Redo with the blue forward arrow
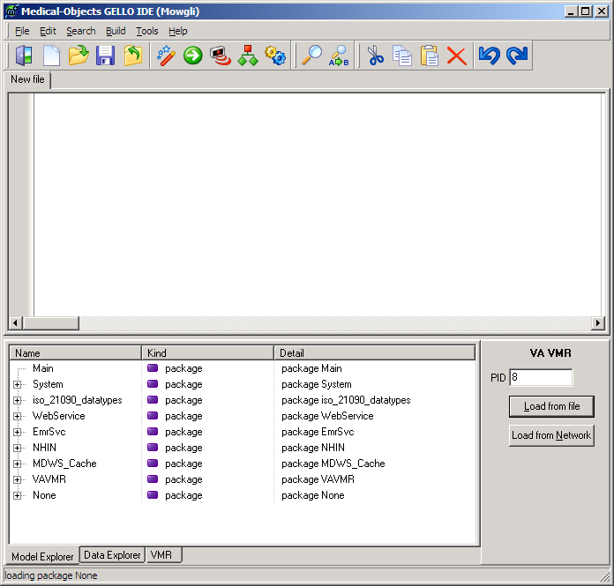The width and height of the screenshot is (614, 586). 517,56
